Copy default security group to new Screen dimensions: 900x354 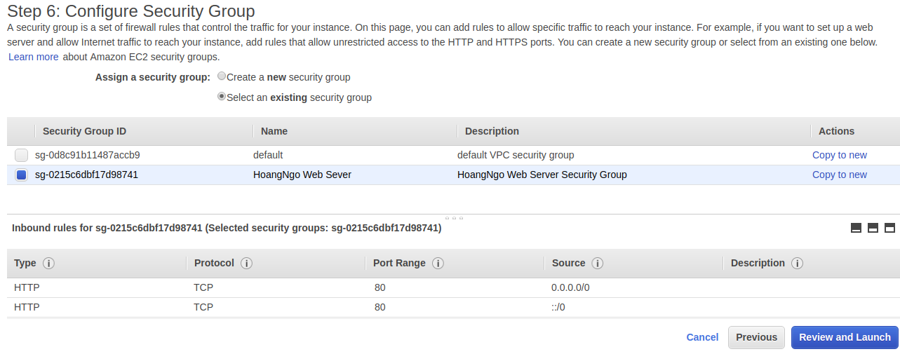tap(839, 155)
